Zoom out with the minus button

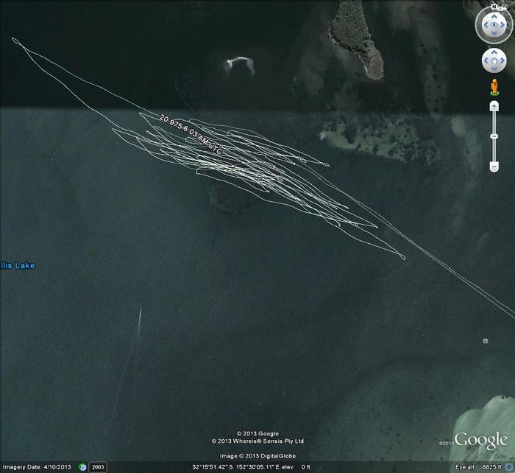[x=494, y=167]
